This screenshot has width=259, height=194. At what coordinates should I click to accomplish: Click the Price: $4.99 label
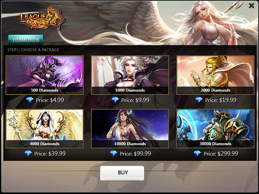pyautogui.click(x=50, y=100)
